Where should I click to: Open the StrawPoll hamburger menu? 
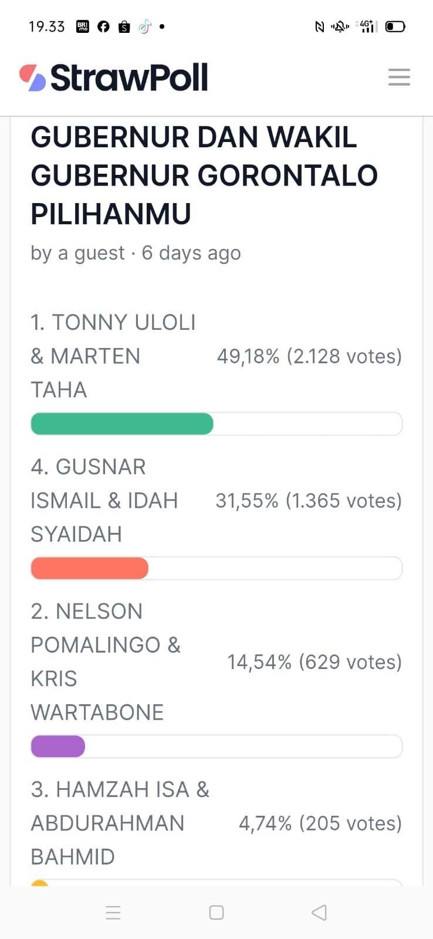(399, 77)
